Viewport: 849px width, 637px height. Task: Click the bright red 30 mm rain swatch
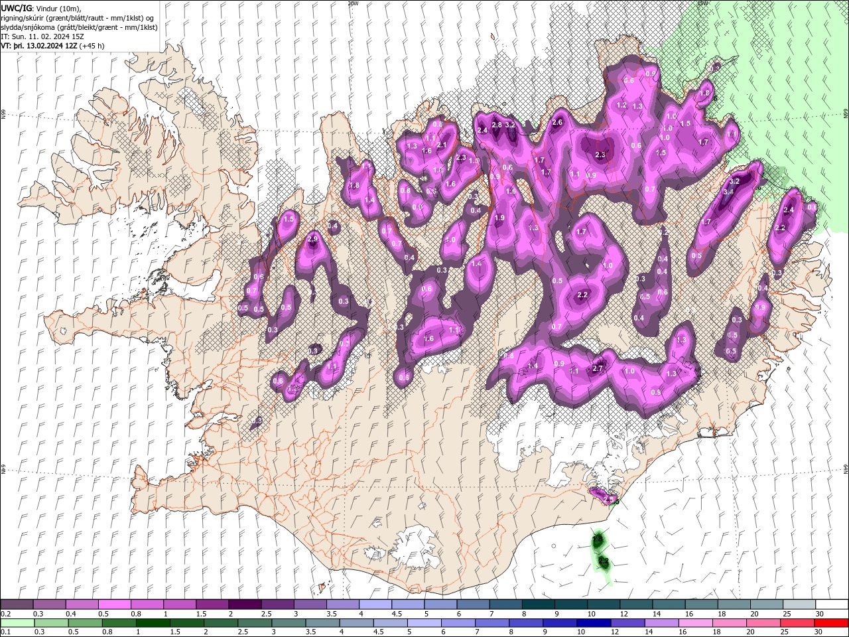pyautogui.click(x=832, y=623)
